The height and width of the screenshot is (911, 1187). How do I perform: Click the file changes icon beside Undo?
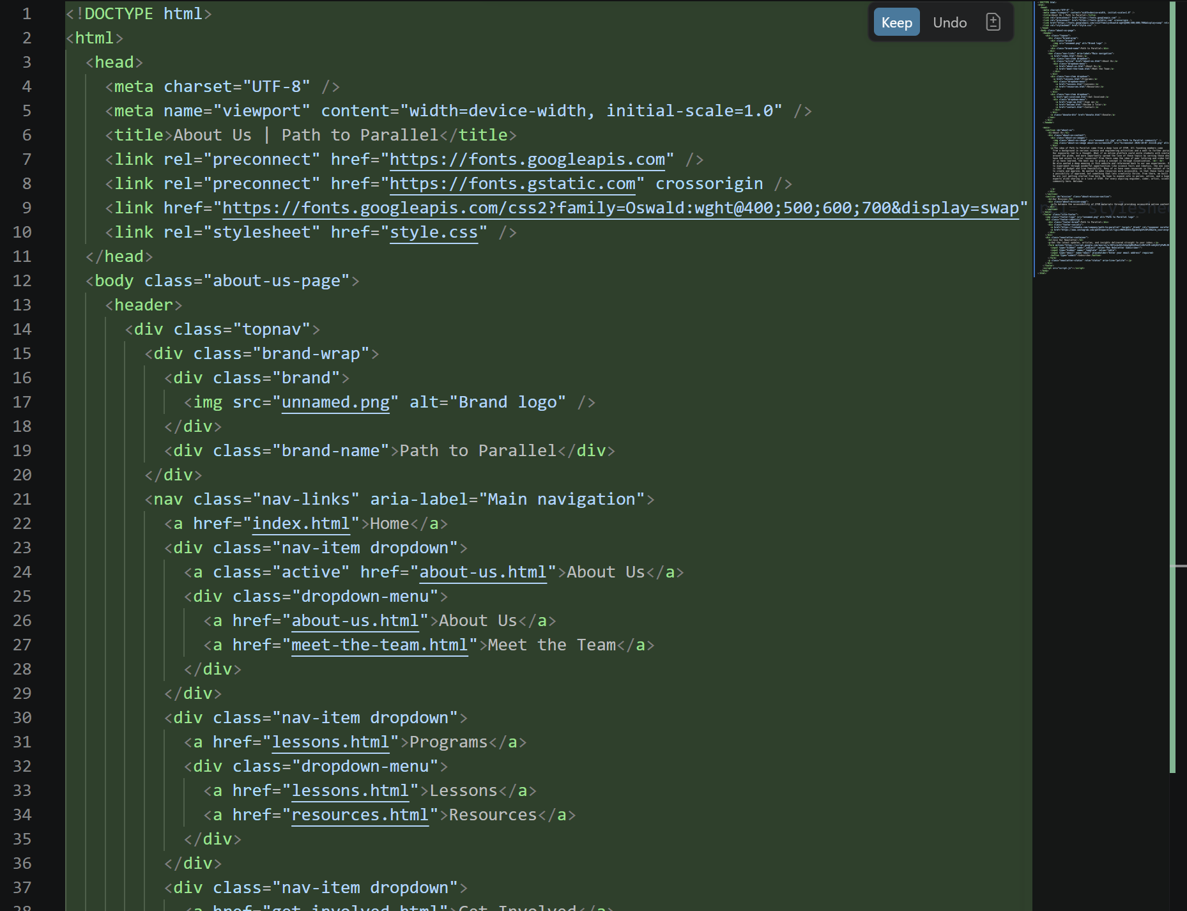pyautogui.click(x=993, y=22)
